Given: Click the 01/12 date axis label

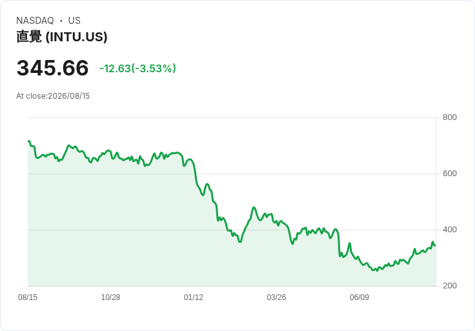Looking at the screenshot, I should click(x=193, y=297).
